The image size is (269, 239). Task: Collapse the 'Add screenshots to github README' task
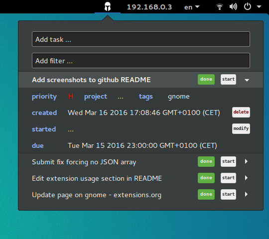[247, 80]
